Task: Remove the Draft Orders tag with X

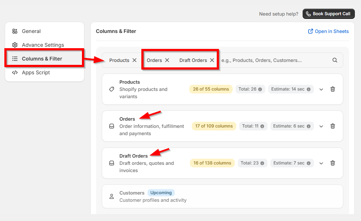Action: pyautogui.click(x=212, y=60)
